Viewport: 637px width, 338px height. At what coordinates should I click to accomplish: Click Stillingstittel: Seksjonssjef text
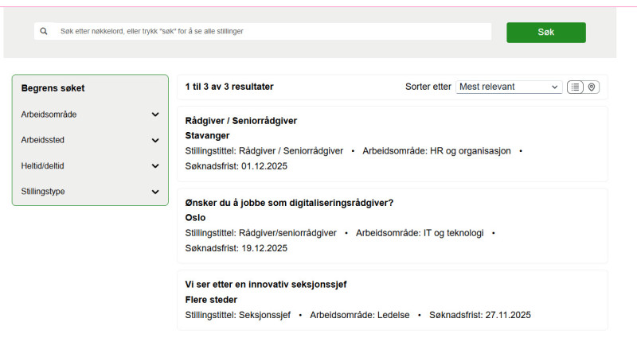237,315
